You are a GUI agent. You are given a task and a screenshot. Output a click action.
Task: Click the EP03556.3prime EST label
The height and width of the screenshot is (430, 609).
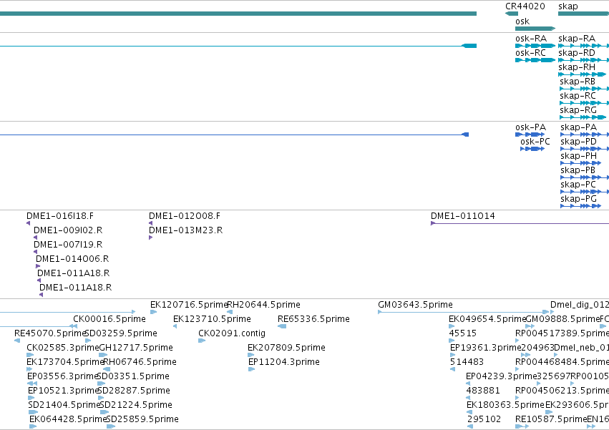pos(62,376)
